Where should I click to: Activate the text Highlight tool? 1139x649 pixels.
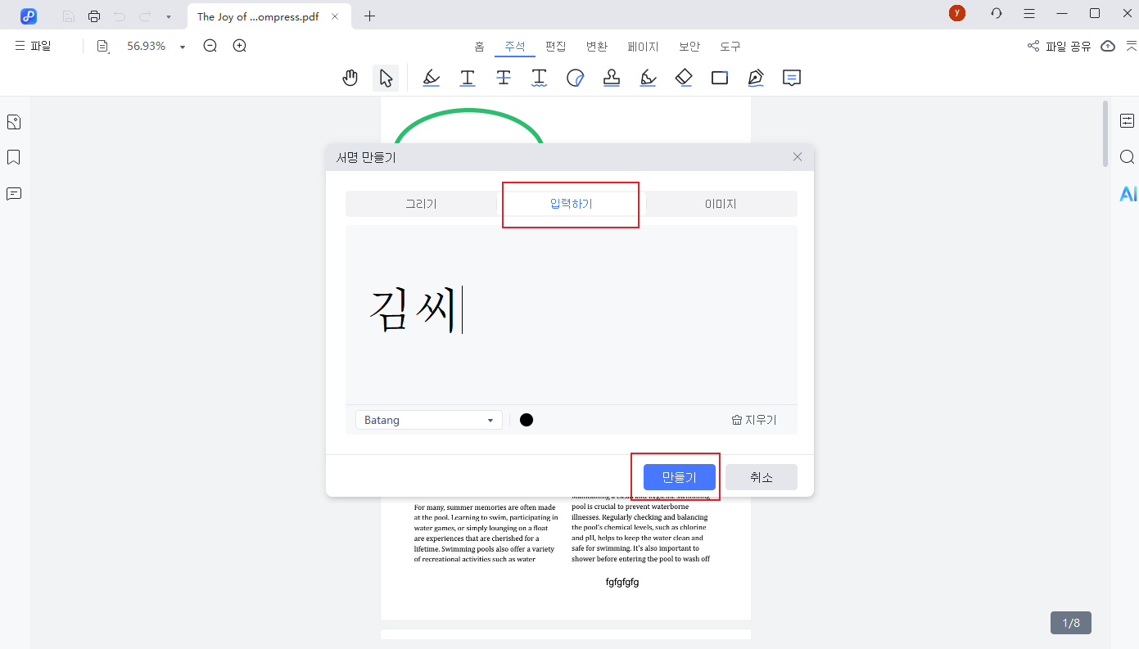coord(432,78)
